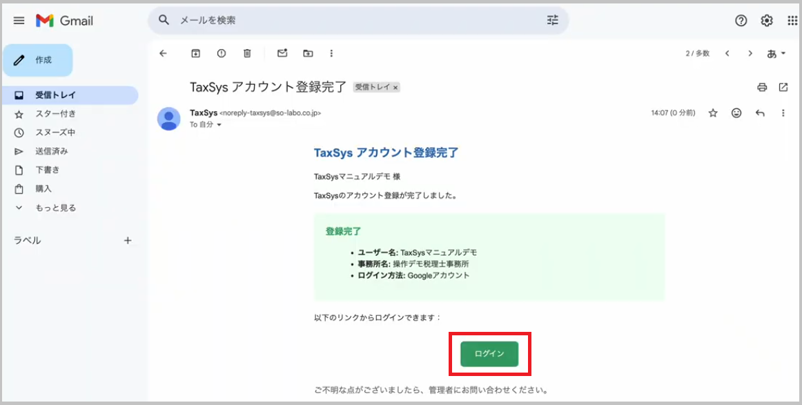The height and width of the screenshot is (405, 802).
Task: Delete this email with trash icon
Action: (x=247, y=53)
